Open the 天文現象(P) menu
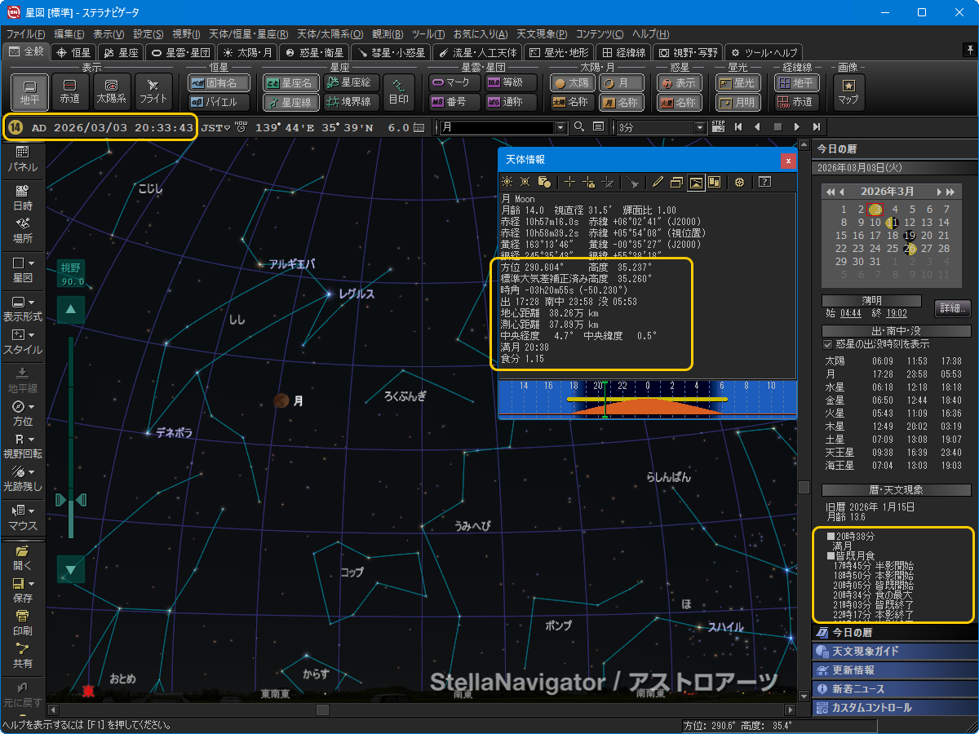This screenshot has width=979, height=734. pos(543,34)
